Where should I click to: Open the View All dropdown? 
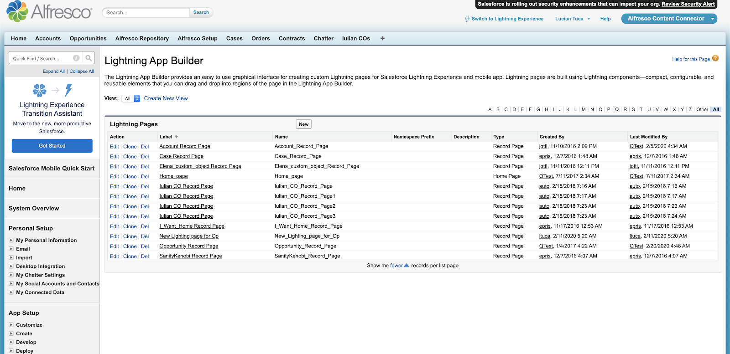131,98
